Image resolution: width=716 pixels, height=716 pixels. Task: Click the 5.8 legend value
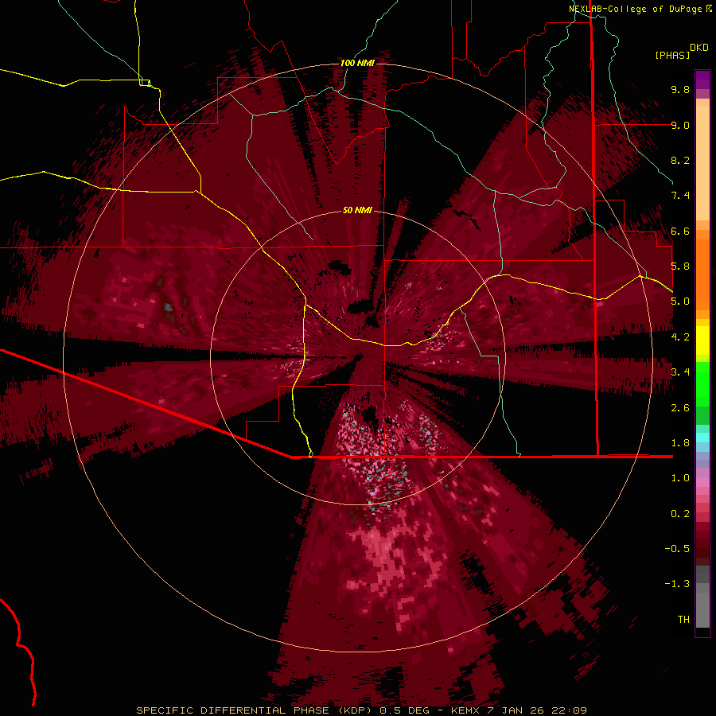pos(680,267)
